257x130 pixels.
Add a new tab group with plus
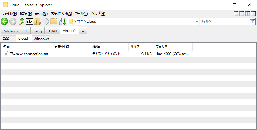pos(83,31)
